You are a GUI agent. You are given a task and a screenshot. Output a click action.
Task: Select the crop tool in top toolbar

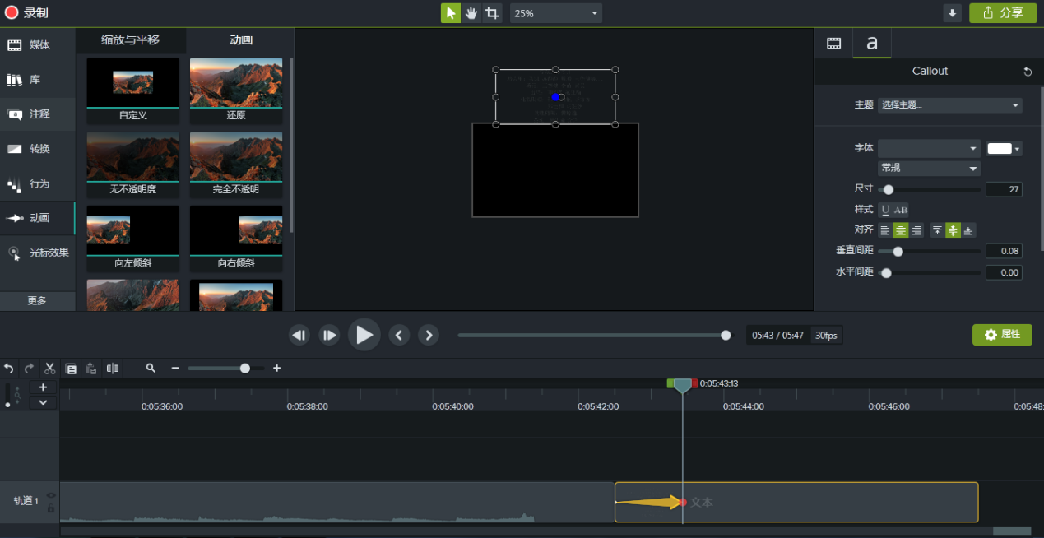point(492,13)
